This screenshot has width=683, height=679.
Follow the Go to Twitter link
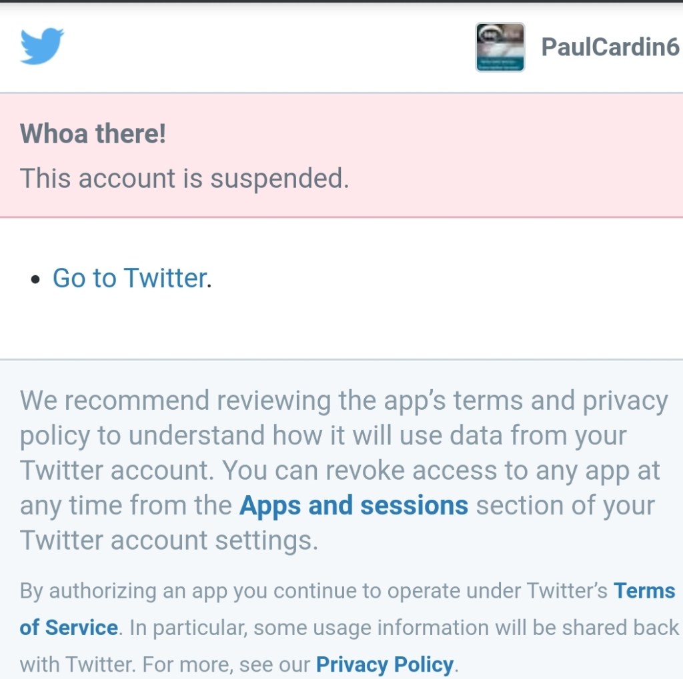[129, 278]
